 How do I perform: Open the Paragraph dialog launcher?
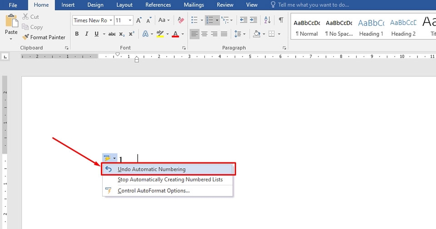pyautogui.click(x=284, y=48)
